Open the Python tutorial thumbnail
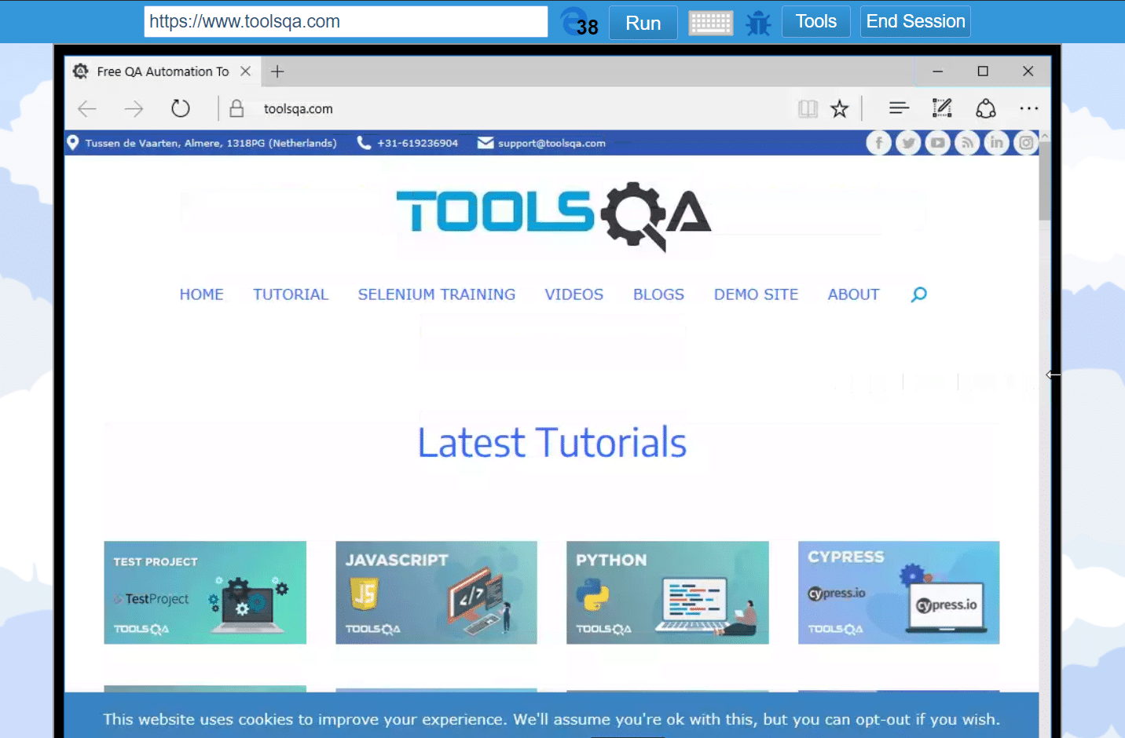Screen dimensions: 1125x738 667,593
